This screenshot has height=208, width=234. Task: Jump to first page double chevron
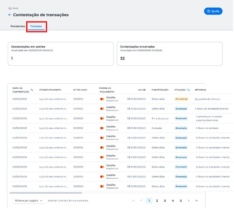133,201
